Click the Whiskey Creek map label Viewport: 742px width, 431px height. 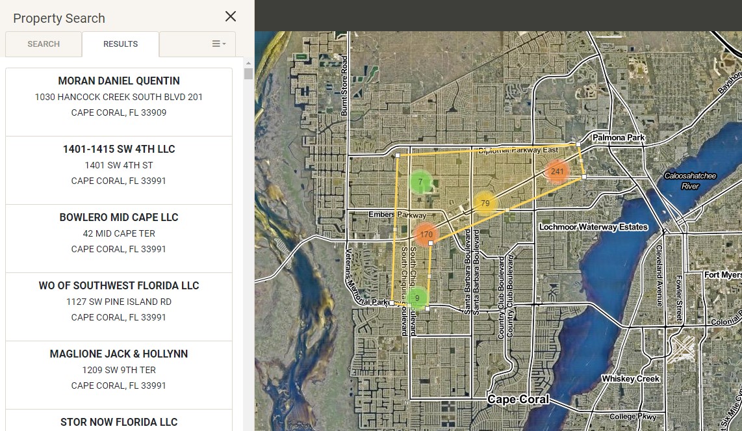tap(630, 378)
